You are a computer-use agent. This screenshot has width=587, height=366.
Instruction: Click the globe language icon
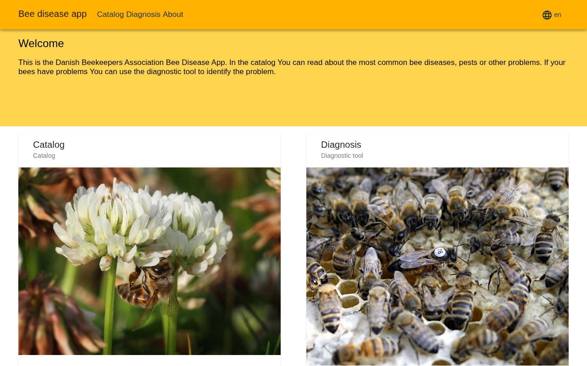(x=547, y=15)
